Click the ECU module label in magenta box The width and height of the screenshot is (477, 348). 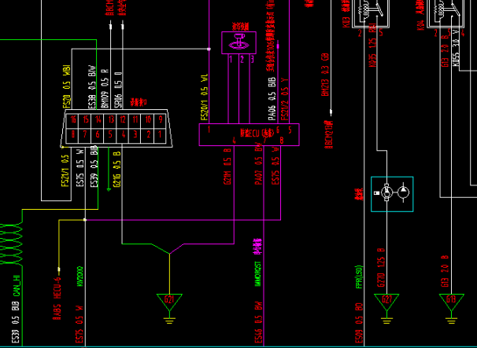coord(257,133)
